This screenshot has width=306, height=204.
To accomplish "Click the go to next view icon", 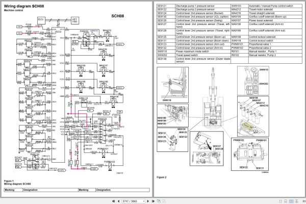I will [x=164, y=201].
